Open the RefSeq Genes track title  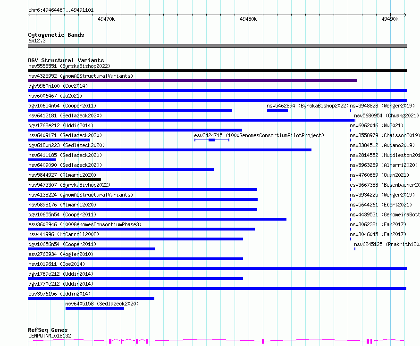pyautogui.click(x=48, y=330)
